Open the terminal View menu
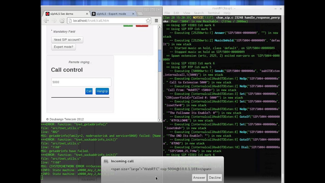This screenshot has width=325, height=183. [187, 13]
